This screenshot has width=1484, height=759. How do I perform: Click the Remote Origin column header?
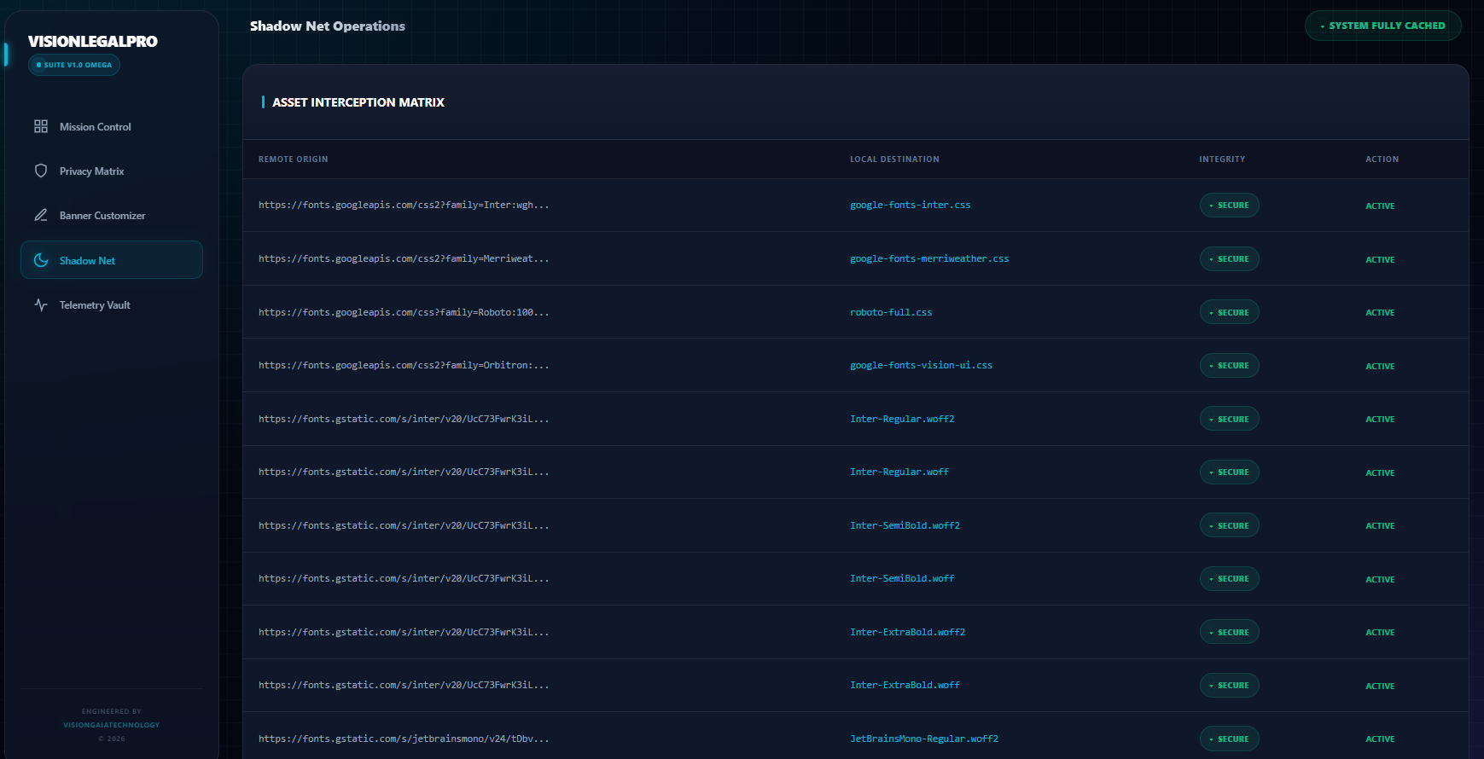point(294,159)
